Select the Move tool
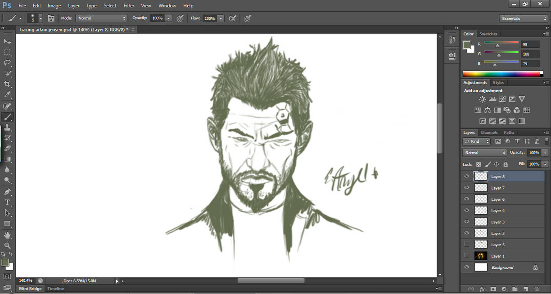The width and height of the screenshot is (551, 294). coord(7,41)
